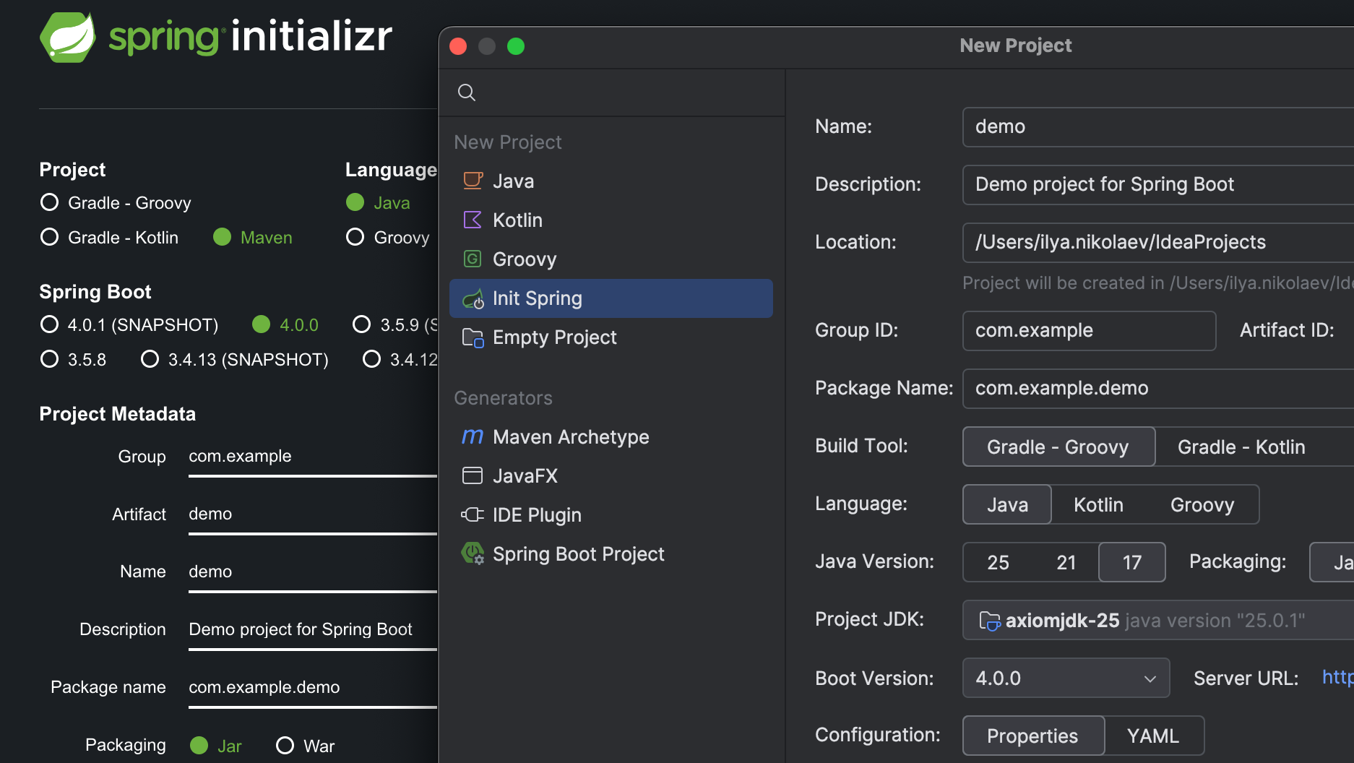Viewport: 1354px width, 763px height.
Task: Click the Maven Archetype 'm' icon
Action: point(473,436)
